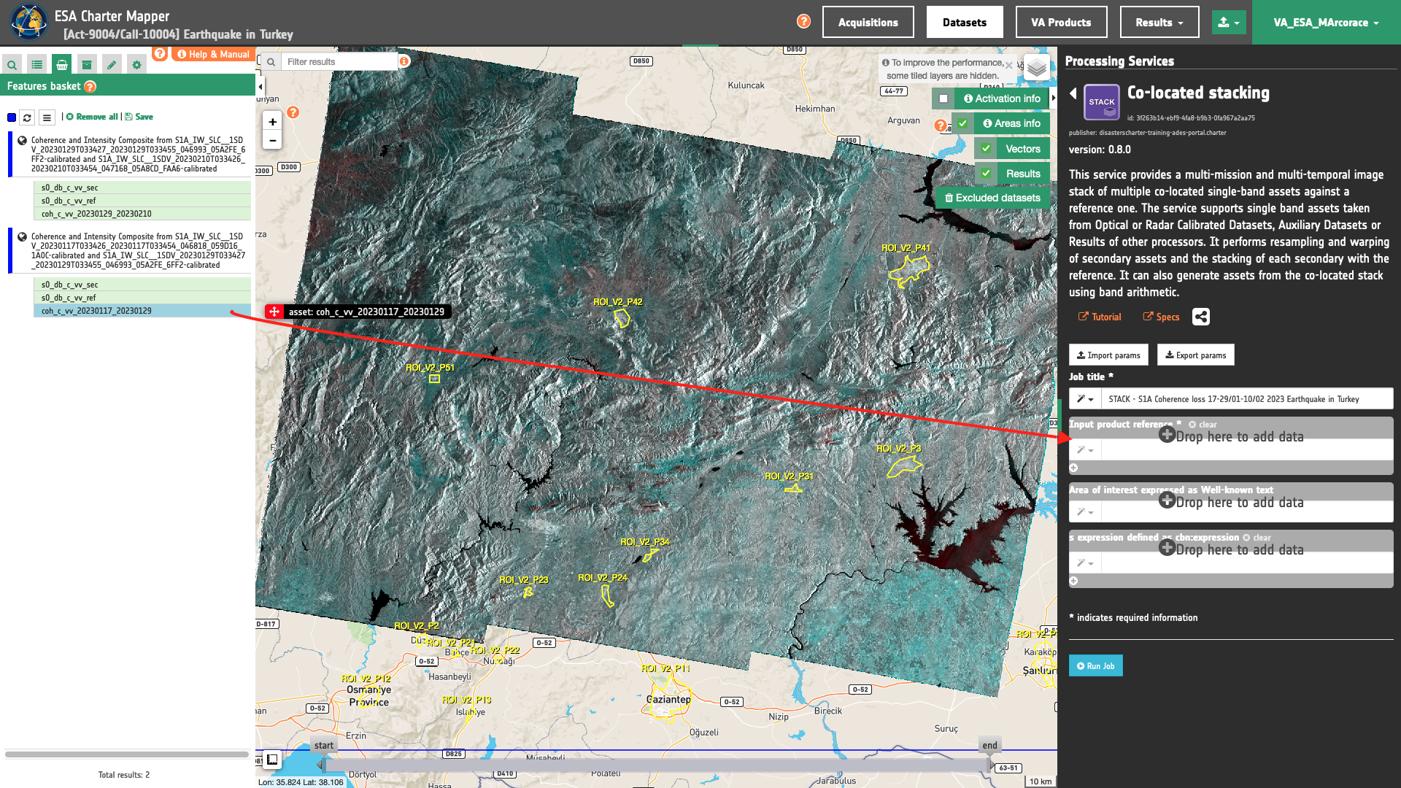
Task: Collapse the left panel with arrow handle
Action: (x=260, y=87)
